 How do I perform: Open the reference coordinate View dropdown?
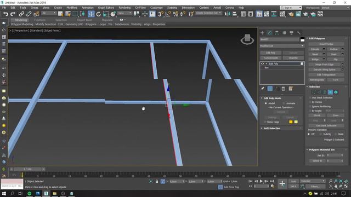124,13
